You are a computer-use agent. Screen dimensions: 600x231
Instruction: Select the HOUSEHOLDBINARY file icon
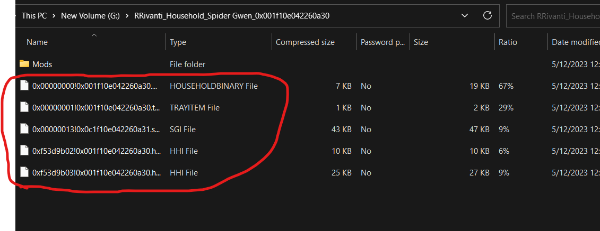click(x=24, y=86)
